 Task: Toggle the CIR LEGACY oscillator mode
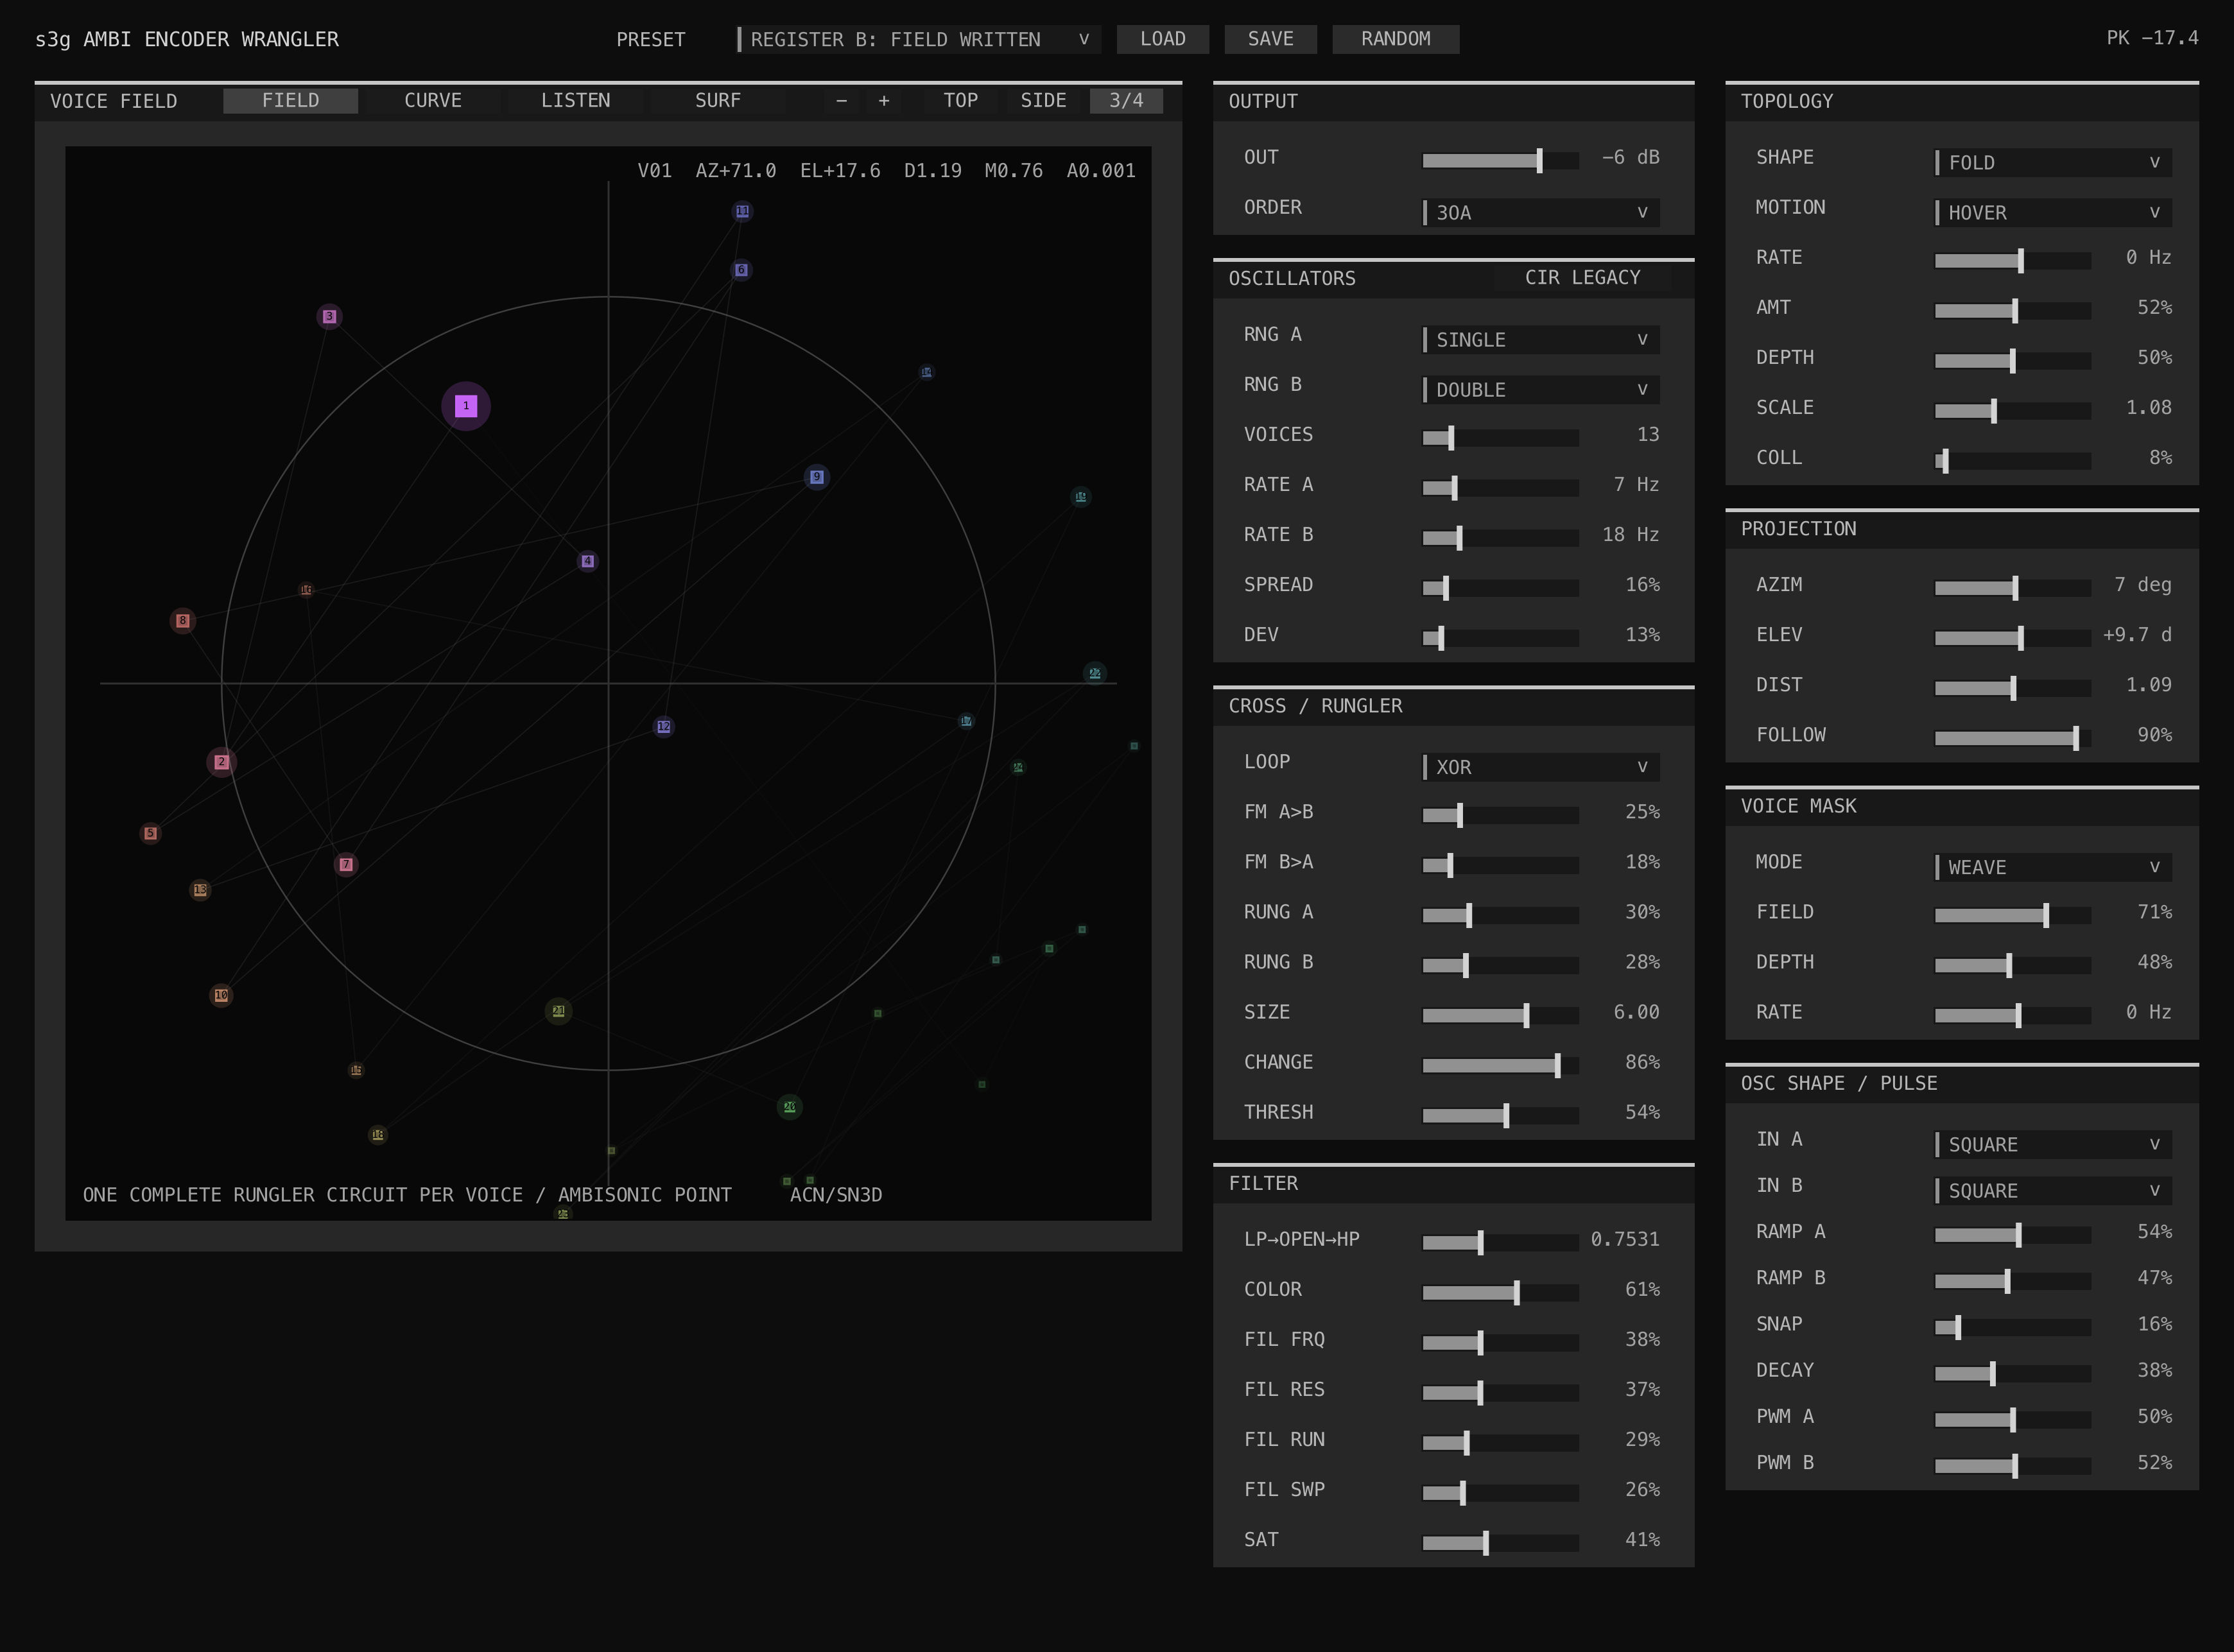point(1583,278)
